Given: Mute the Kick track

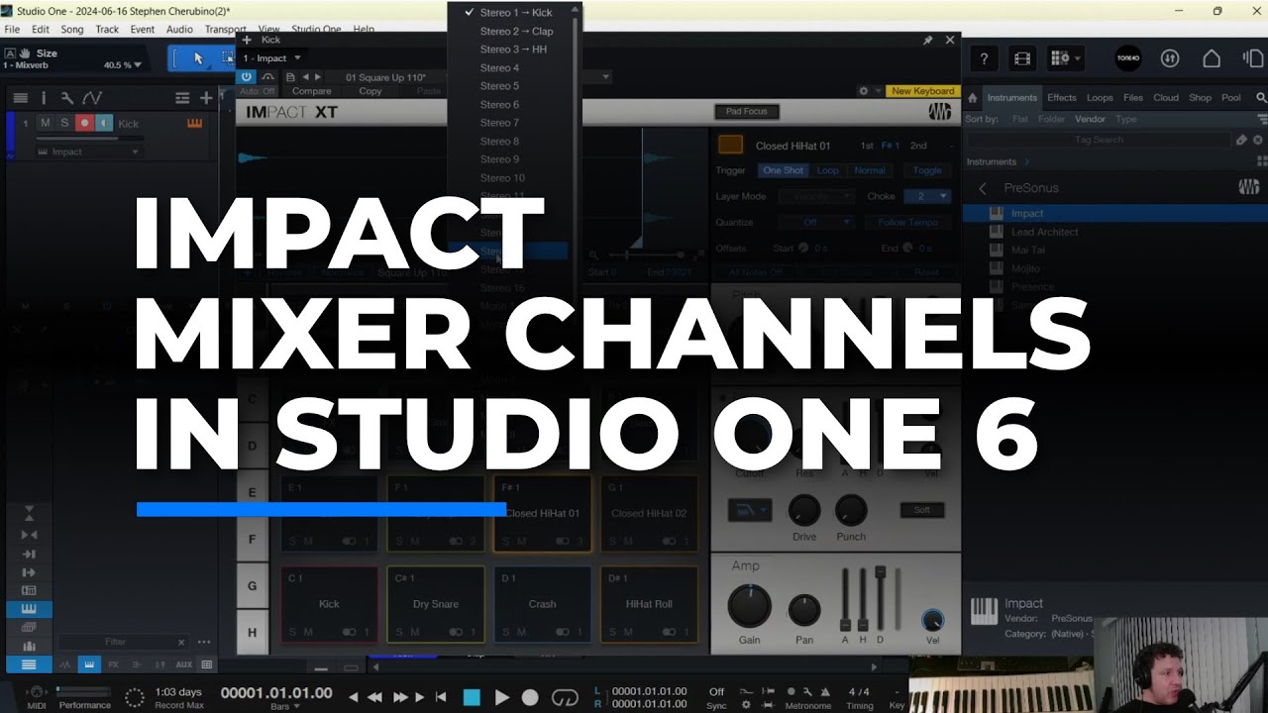Looking at the screenshot, I should click(45, 123).
